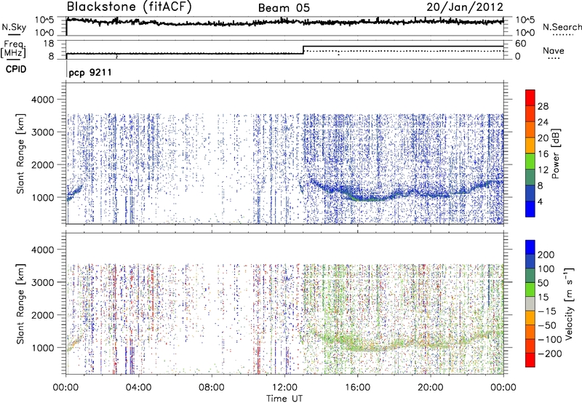Click the 'Blackstone (fitACF)' title text

coord(129,7)
